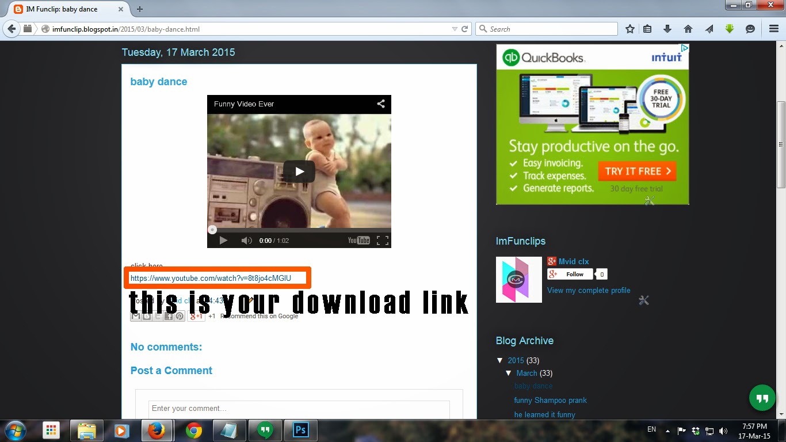Click Try It Free in the QuickBooks ad

point(637,171)
